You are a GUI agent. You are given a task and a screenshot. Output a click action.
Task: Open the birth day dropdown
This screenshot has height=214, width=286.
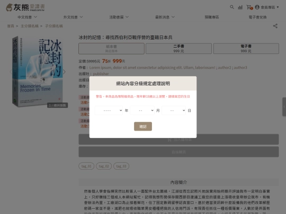(x=174, y=110)
